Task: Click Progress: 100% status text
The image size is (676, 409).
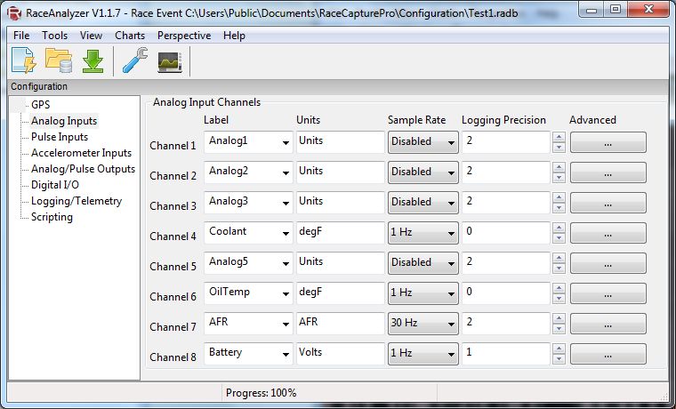Action: coord(261,393)
